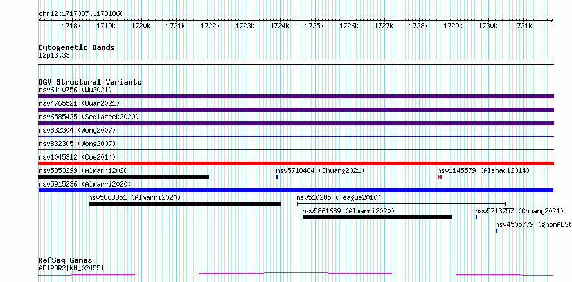This screenshot has width=572, height=282.
Task: Click the 1727k ruler position
Action: tap(384, 26)
